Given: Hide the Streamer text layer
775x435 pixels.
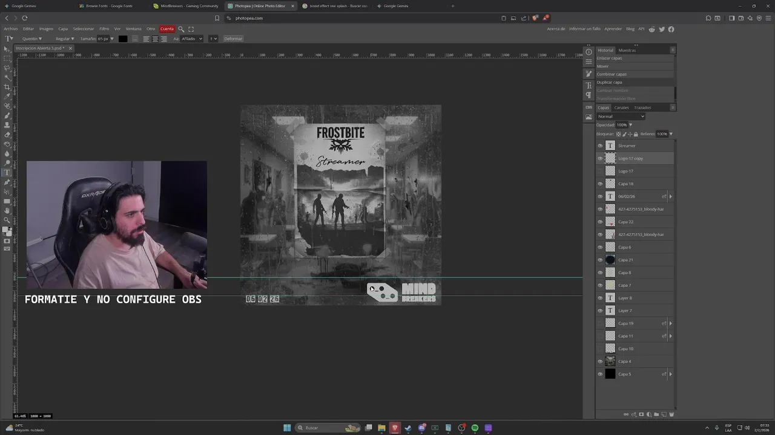Looking at the screenshot, I should point(600,146).
